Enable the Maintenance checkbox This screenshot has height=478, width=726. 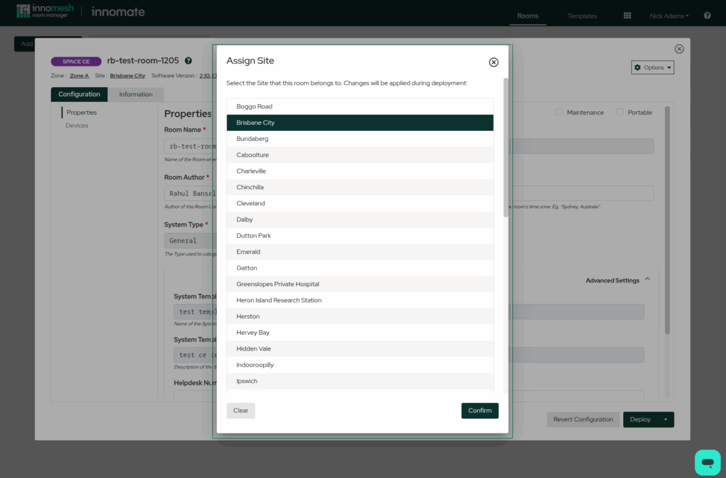pyautogui.click(x=559, y=112)
